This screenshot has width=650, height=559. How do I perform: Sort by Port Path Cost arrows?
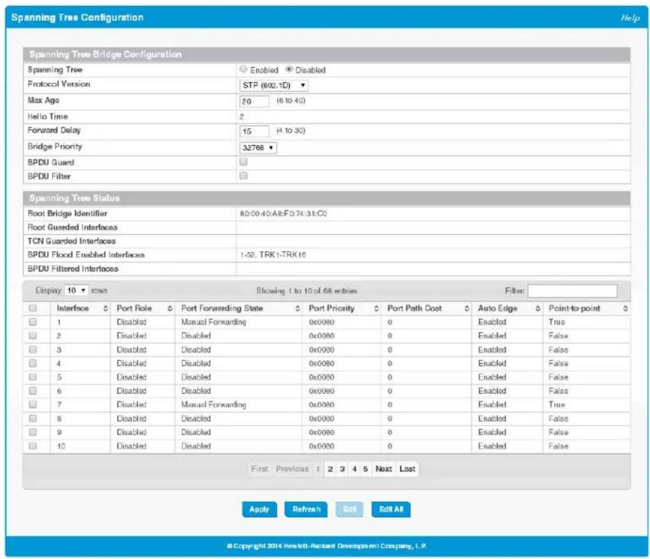click(467, 308)
